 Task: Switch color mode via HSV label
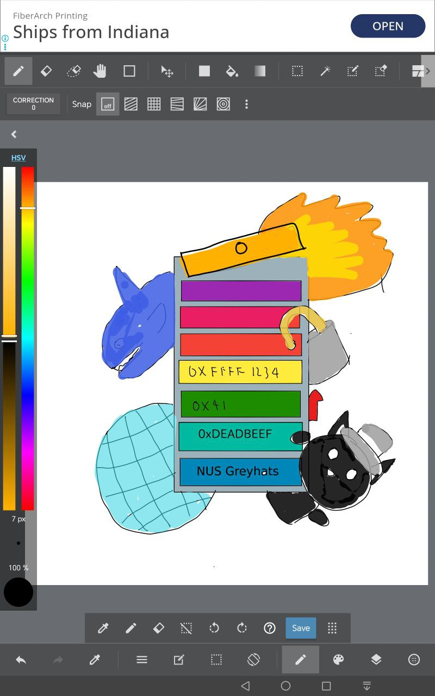click(18, 158)
